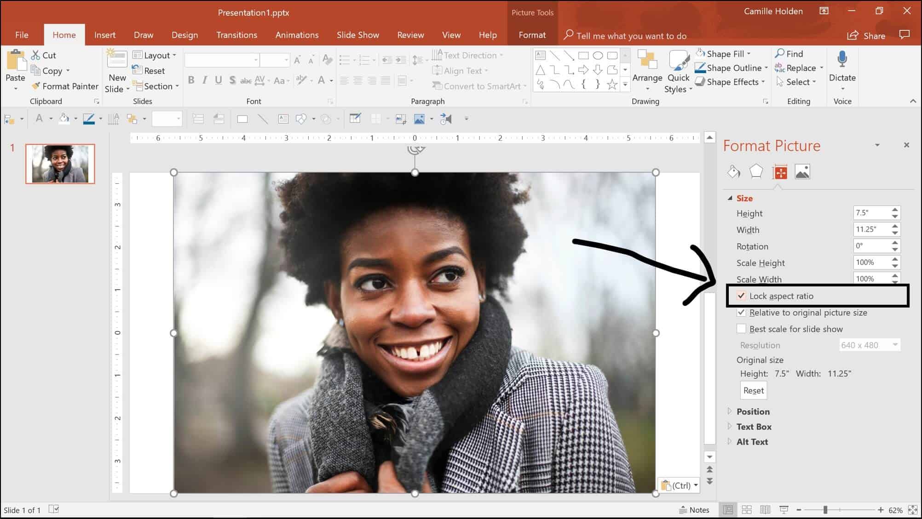This screenshot has width=922, height=519.
Task: Switch to Reading view in status bar
Action: click(765, 510)
